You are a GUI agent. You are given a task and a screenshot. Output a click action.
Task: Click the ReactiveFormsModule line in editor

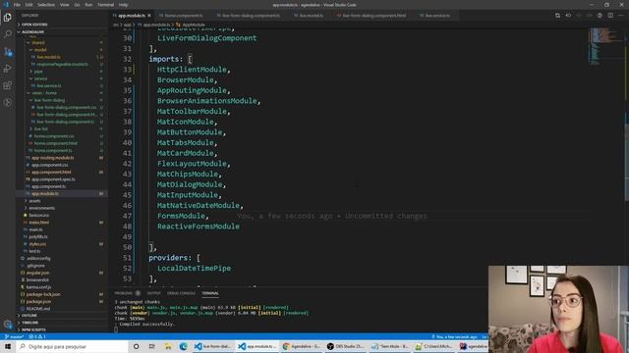point(199,227)
